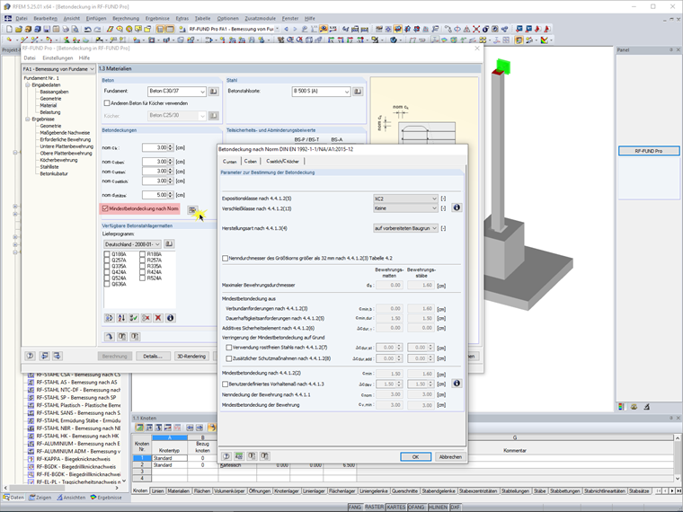Enable Nenndurchmesser des Größtkorns größer als 32 mm
683x512 pixels.
tap(225, 258)
